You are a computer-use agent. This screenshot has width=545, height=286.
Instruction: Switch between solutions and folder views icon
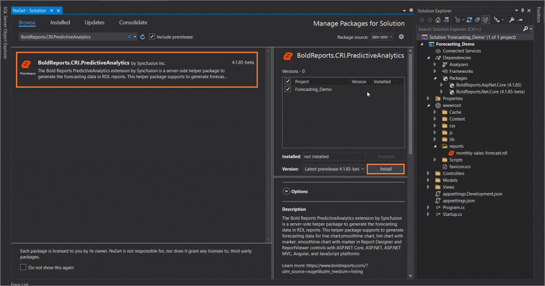point(447,20)
